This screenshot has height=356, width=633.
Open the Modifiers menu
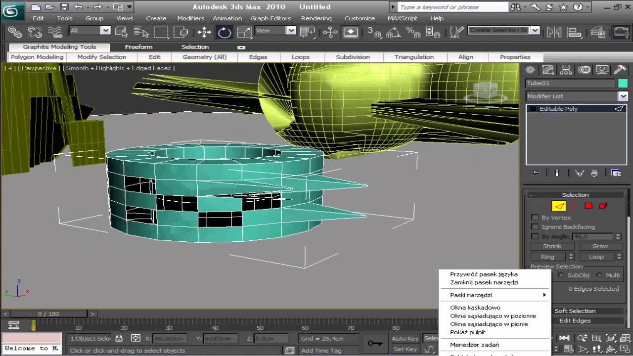[190, 18]
